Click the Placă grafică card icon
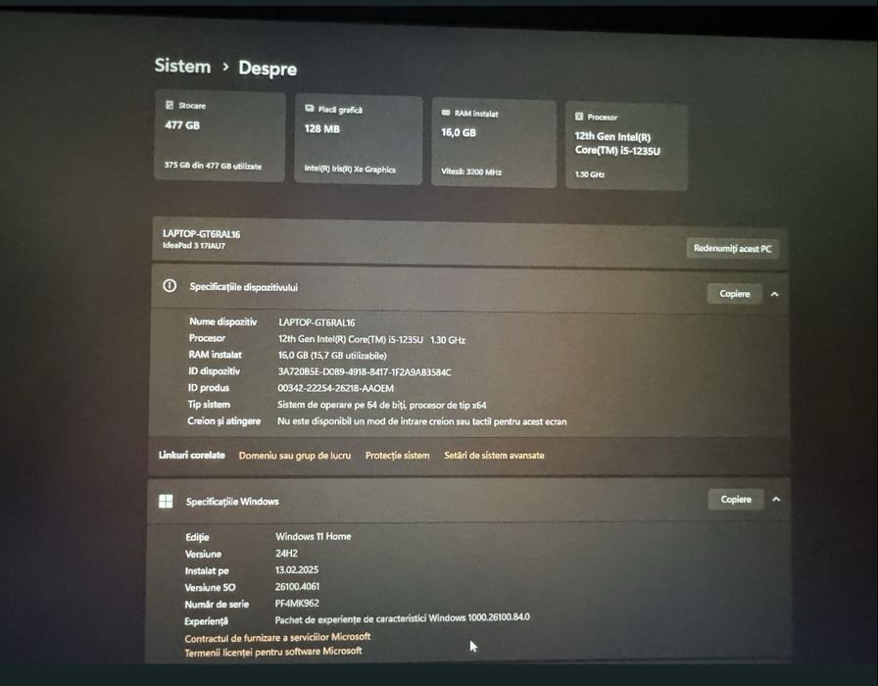The image size is (878, 686). 309,109
